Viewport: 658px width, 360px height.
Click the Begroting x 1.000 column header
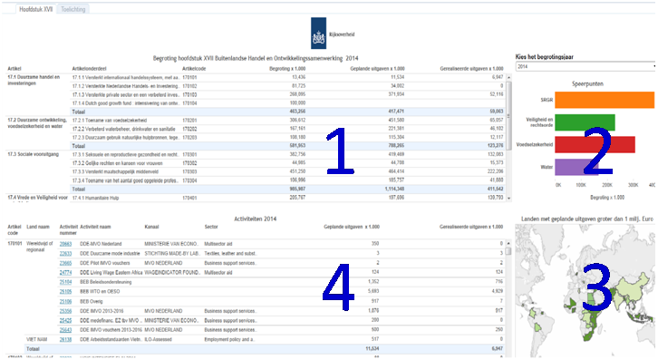287,69
